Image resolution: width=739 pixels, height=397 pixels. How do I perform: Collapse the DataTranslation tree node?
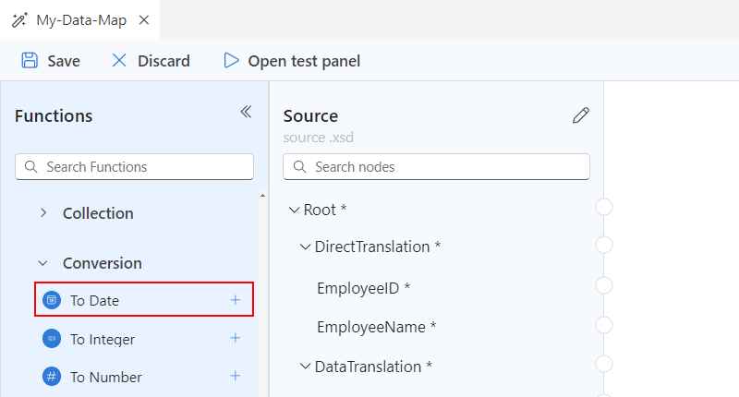[306, 367]
